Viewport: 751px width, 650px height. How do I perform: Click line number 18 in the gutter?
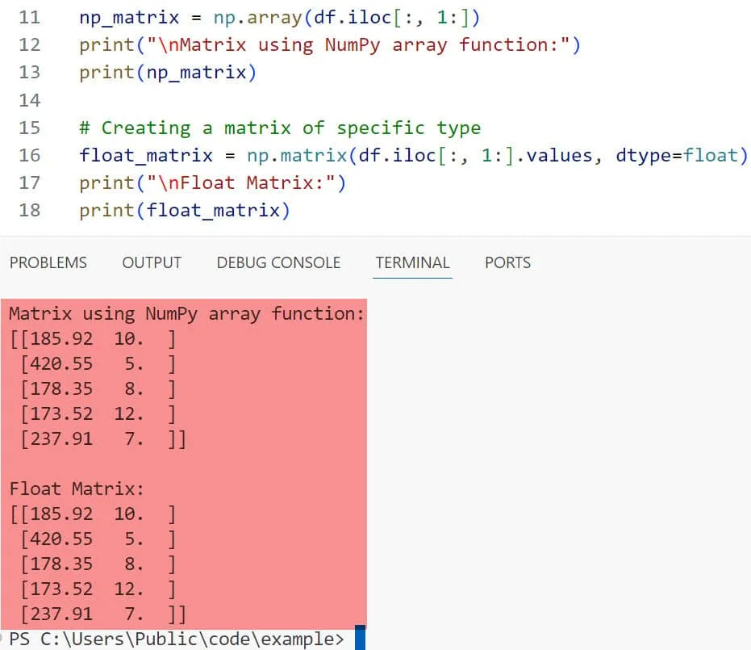point(29,211)
